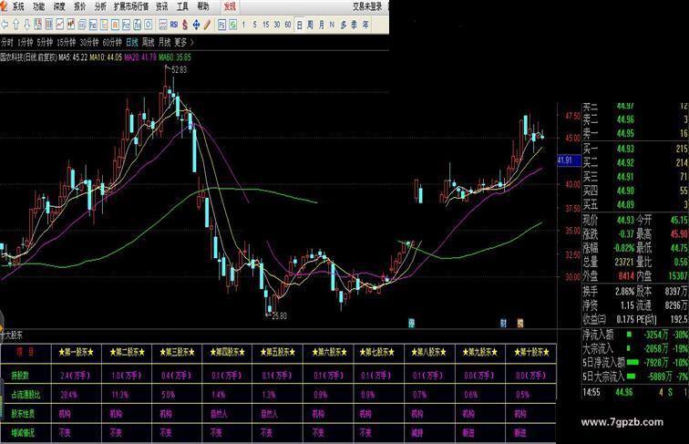This screenshot has width=689, height=444.
Task: Click the back arrow toolbar icon
Action: (x=5, y=25)
